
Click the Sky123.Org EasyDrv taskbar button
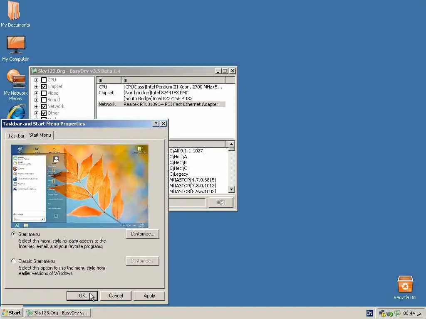[57, 313]
